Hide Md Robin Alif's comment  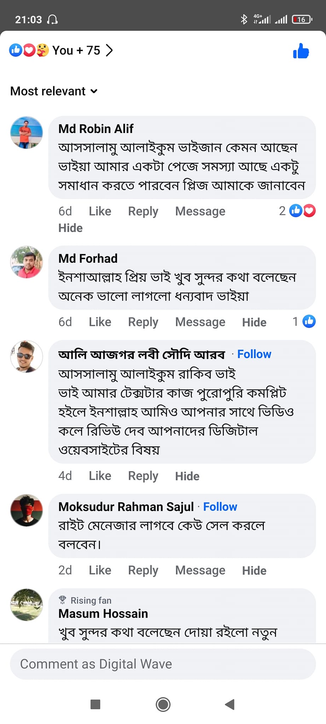click(70, 228)
